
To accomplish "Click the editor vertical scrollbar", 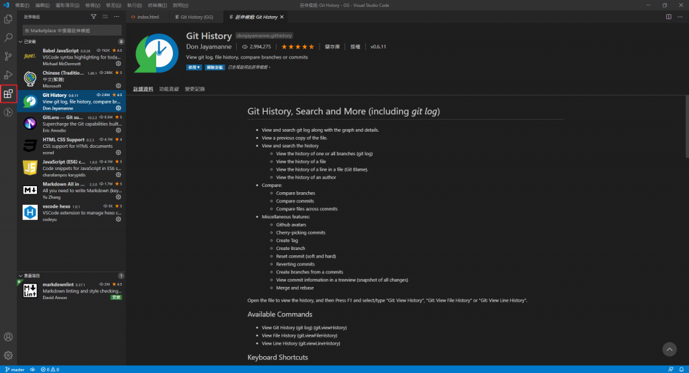I will click(687, 127).
